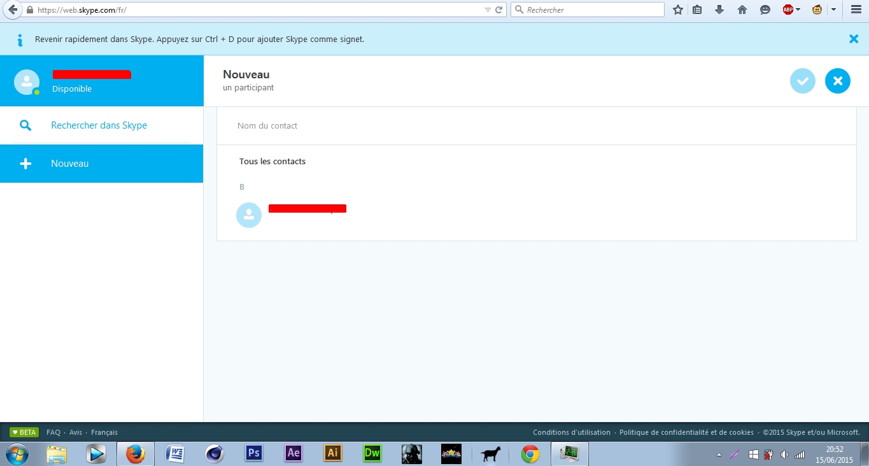
Task: Click the network signal tray icon
Action: [800, 455]
